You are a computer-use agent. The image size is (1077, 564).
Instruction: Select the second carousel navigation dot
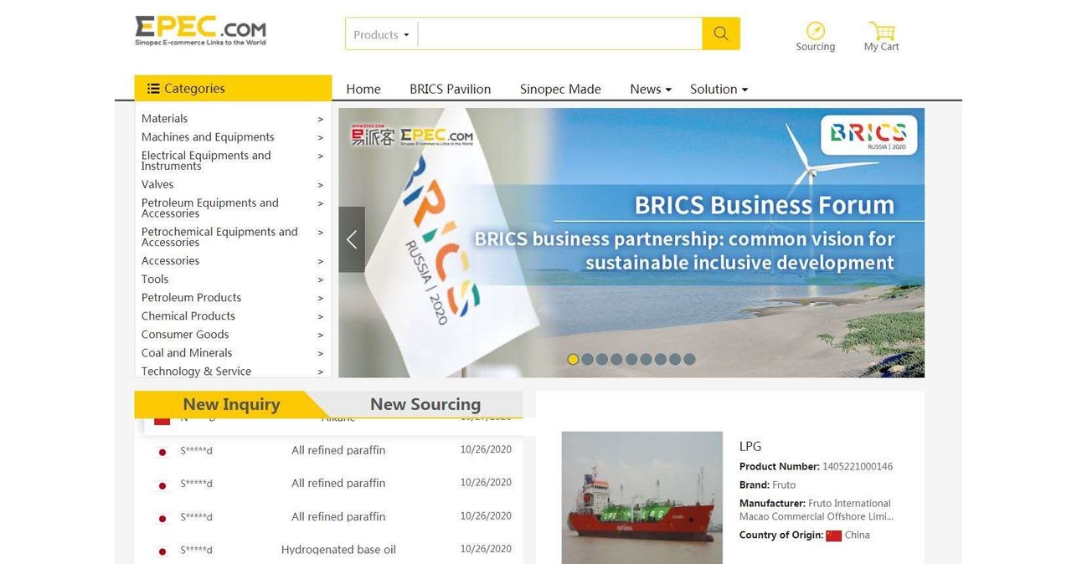587,359
